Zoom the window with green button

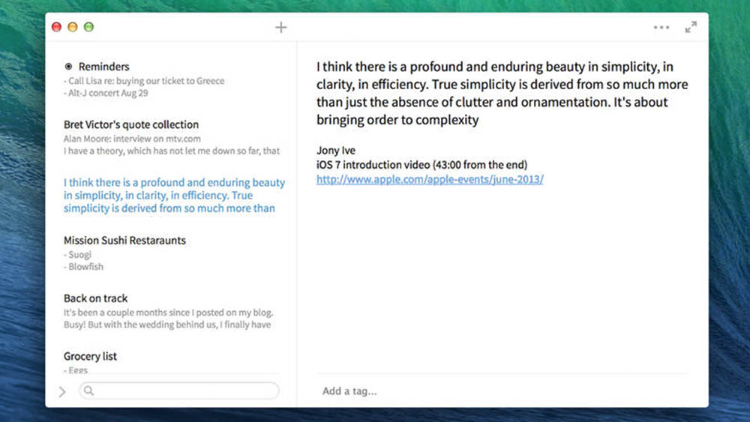pyautogui.click(x=88, y=28)
